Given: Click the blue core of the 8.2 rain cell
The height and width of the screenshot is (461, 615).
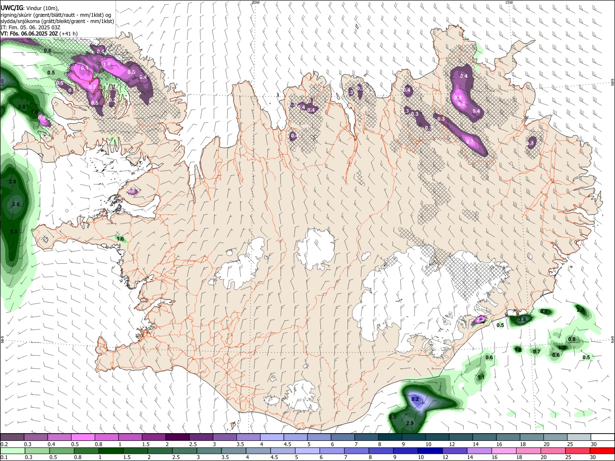Looking at the screenshot, I should (416, 400).
